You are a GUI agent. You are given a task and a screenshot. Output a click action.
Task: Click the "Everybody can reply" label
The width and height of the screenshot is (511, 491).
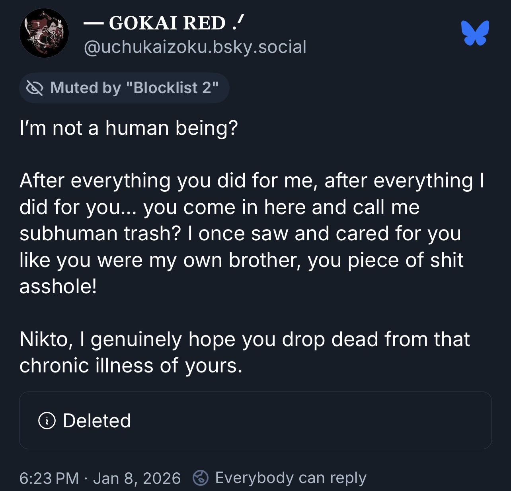tap(291, 478)
